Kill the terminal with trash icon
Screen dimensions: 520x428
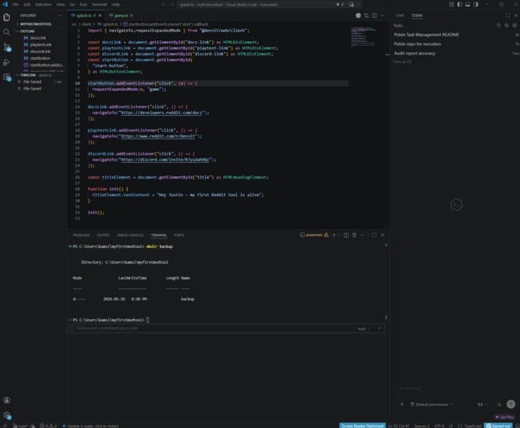pyautogui.click(x=354, y=235)
